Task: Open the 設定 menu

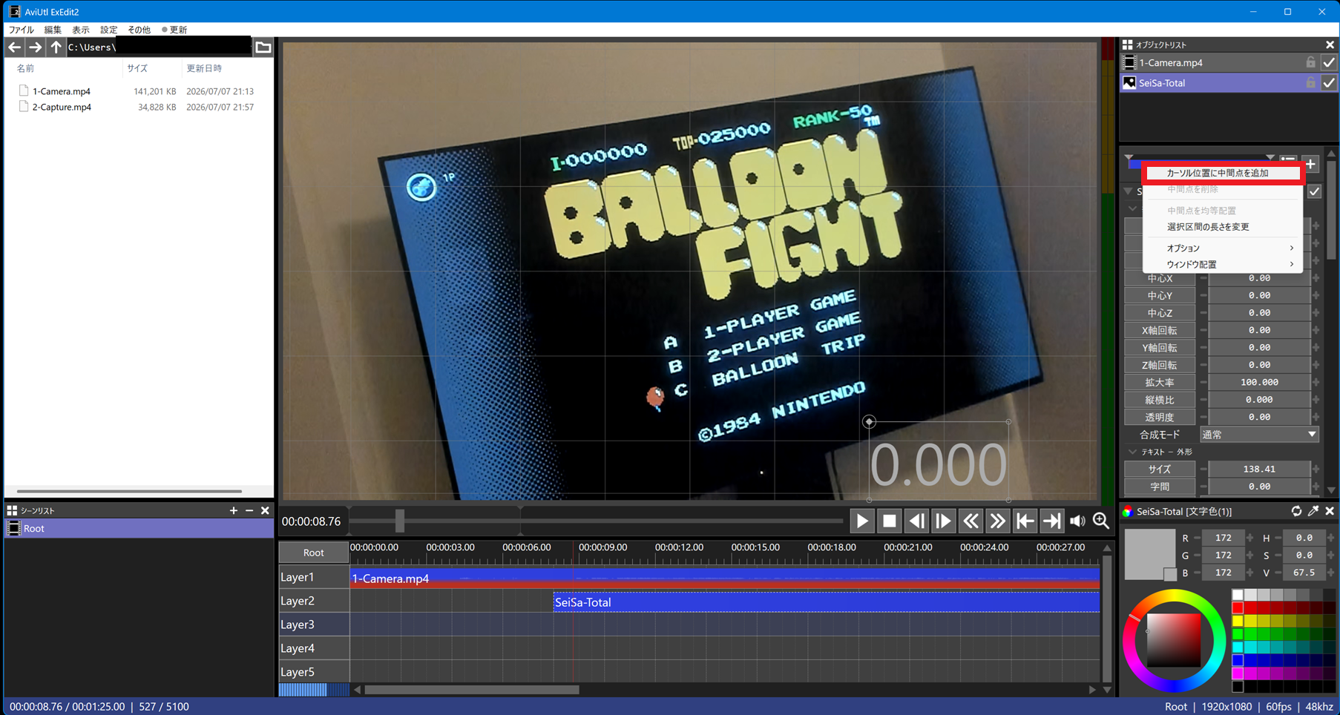Action: pyautogui.click(x=109, y=30)
